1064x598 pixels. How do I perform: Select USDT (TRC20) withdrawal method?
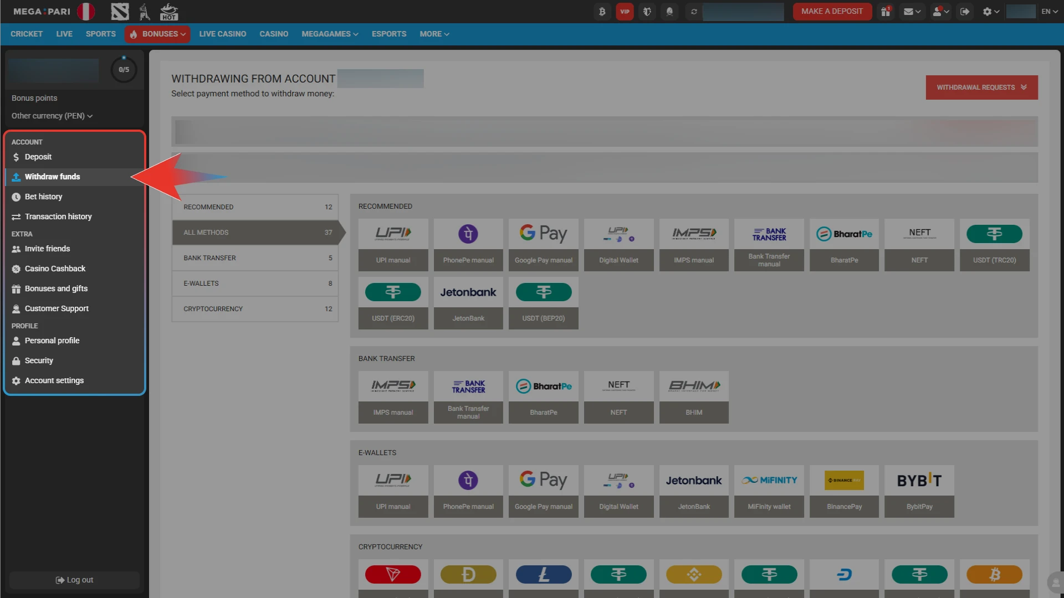tap(995, 245)
